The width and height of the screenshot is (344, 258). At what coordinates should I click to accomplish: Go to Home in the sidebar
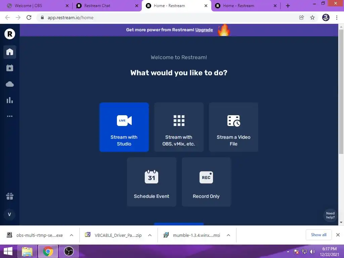coord(10,52)
